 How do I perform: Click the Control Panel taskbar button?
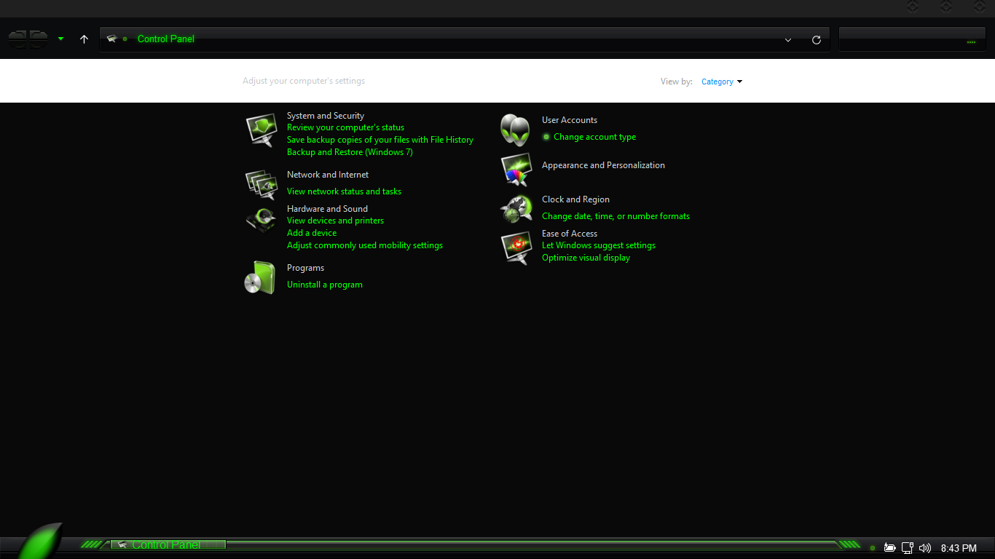pyautogui.click(x=168, y=544)
